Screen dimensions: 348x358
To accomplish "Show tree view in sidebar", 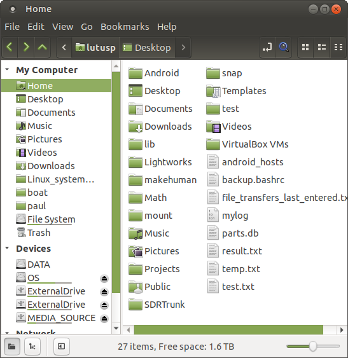I will point(32,347).
